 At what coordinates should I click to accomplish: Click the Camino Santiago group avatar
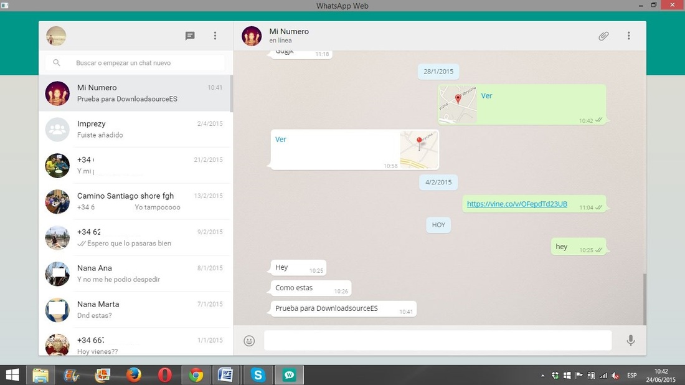(x=57, y=201)
